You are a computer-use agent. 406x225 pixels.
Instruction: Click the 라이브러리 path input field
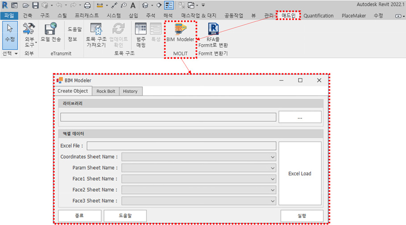[168, 117]
